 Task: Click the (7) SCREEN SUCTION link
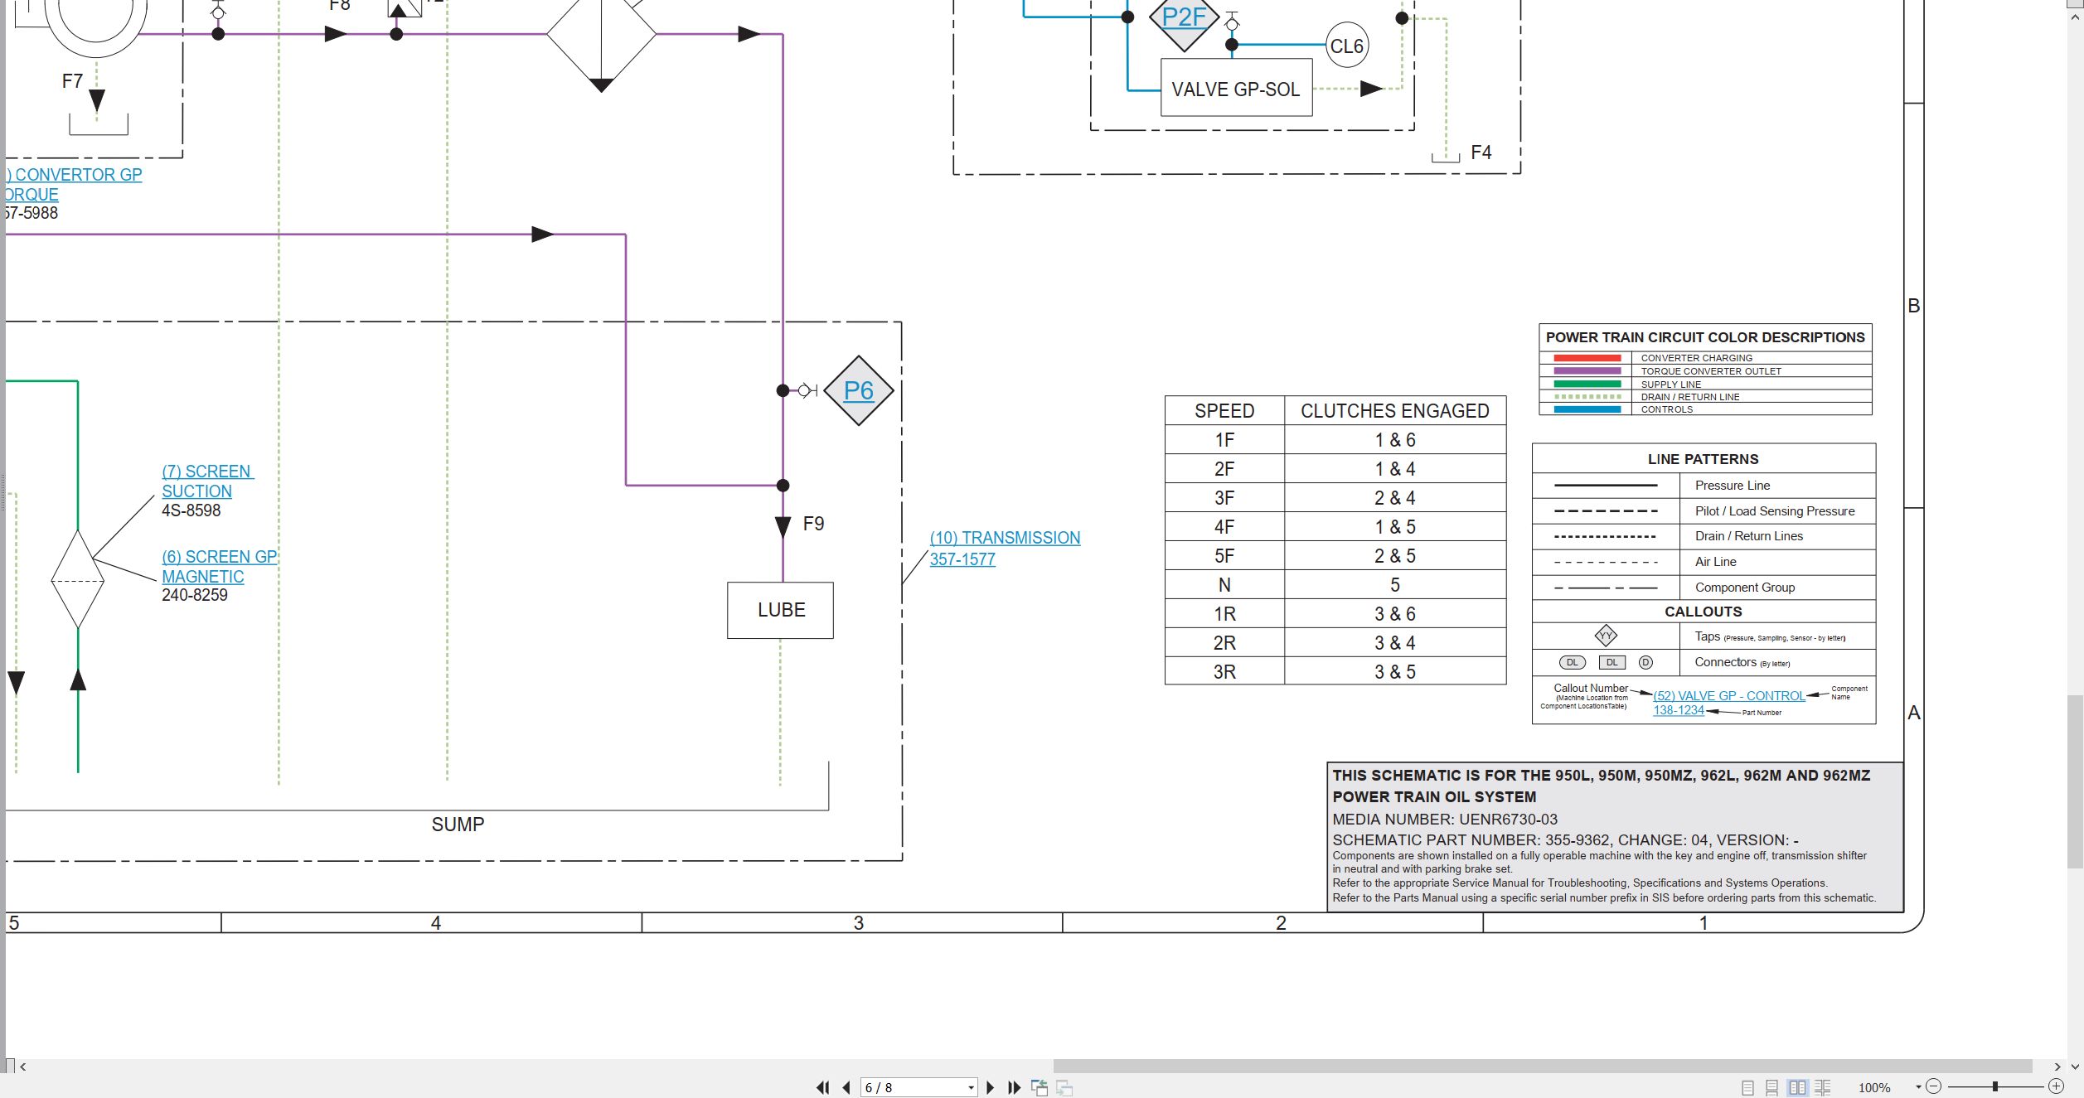pos(207,481)
